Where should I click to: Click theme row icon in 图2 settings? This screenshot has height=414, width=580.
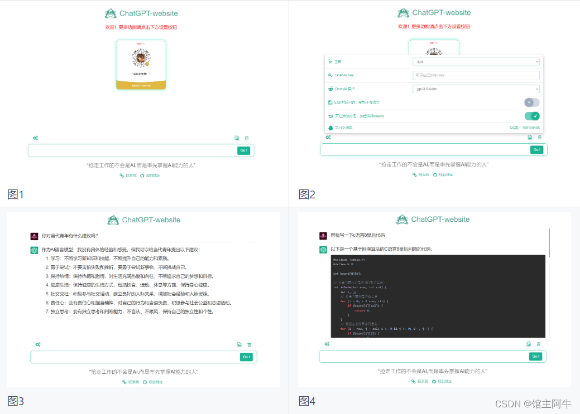(330, 62)
